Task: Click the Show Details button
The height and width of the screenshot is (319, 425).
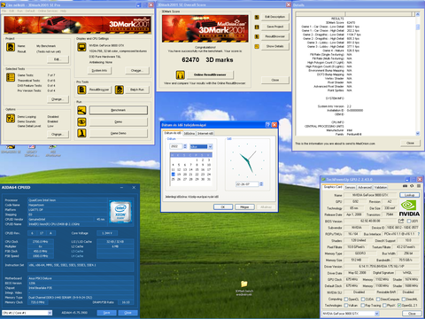Action: click(x=275, y=46)
